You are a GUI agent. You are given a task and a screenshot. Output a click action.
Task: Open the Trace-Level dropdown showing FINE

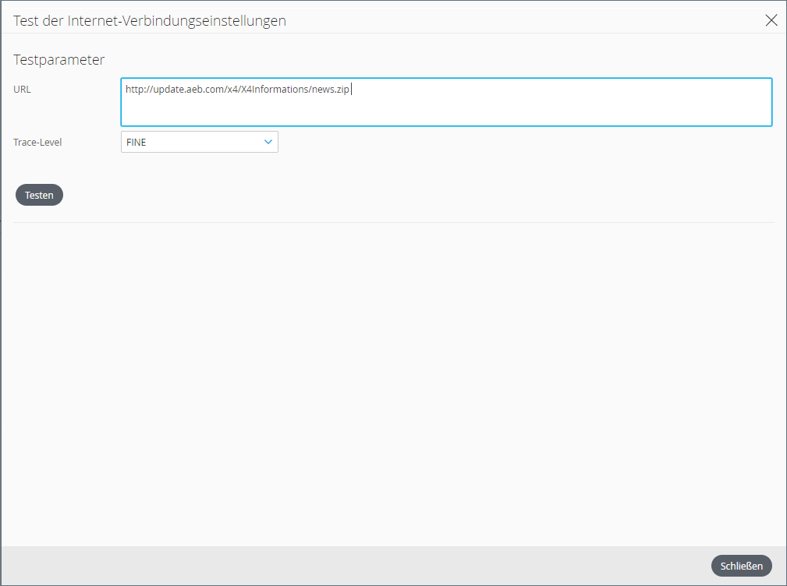pos(199,142)
